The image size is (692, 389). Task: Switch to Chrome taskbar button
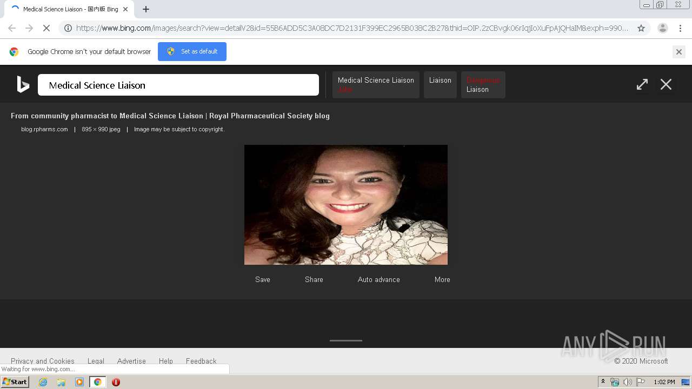[x=97, y=382]
